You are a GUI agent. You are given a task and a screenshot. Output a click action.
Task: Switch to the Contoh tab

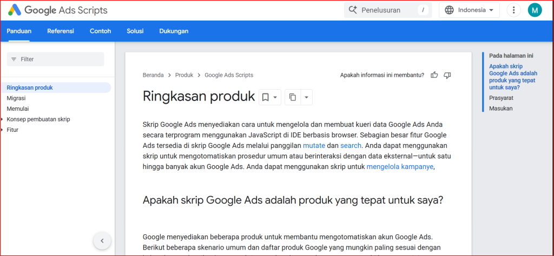tap(100, 31)
